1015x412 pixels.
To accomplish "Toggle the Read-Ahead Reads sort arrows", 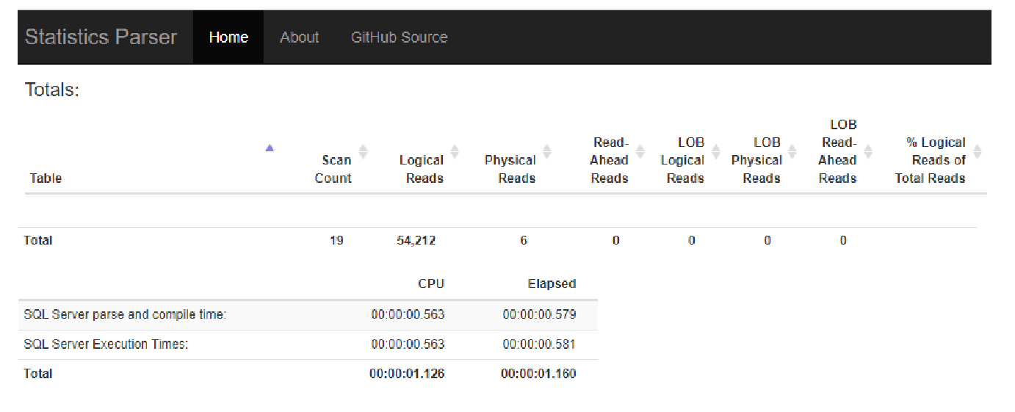I will click(640, 151).
